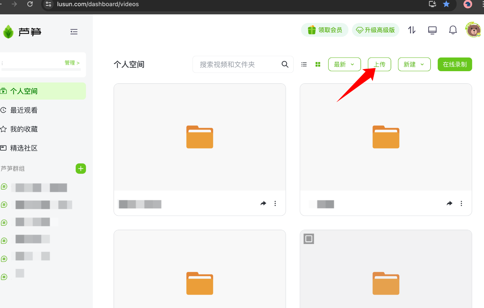Switch to grid view
The width and height of the screenshot is (484, 308).
[x=318, y=64]
